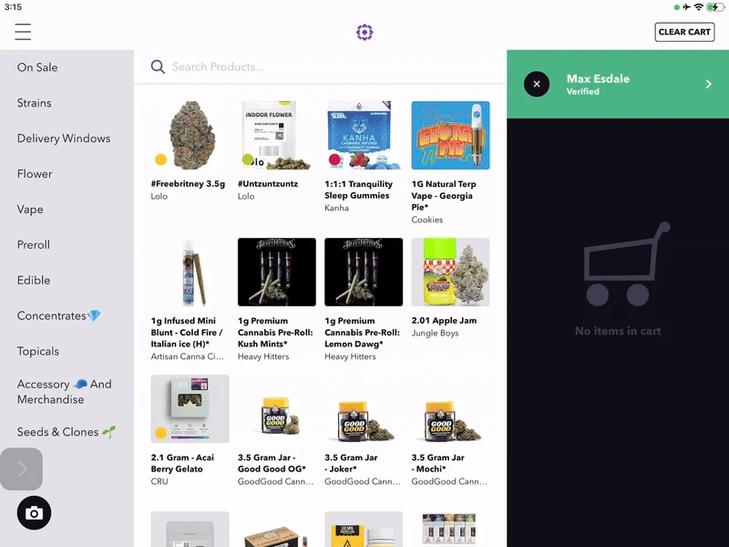The width and height of the screenshot is (729, 547).
Task: Open Max Esdale details chevron
Action: (x=708, y=84)
